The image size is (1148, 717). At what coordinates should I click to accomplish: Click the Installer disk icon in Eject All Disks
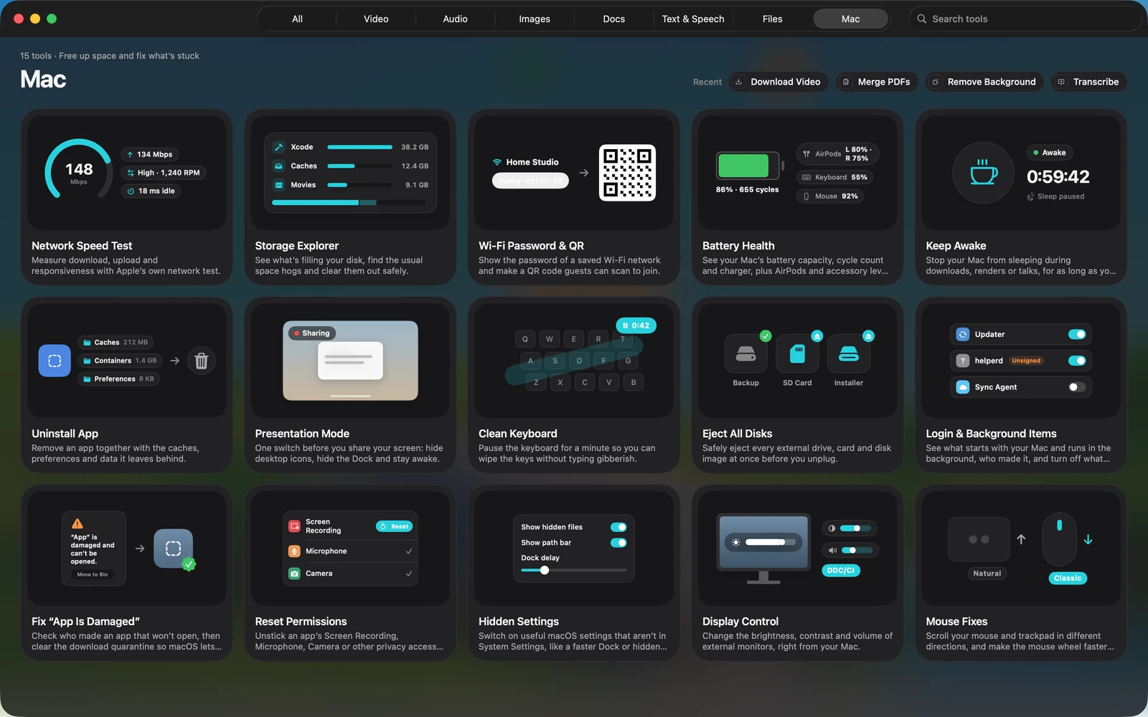coord(849,353)
